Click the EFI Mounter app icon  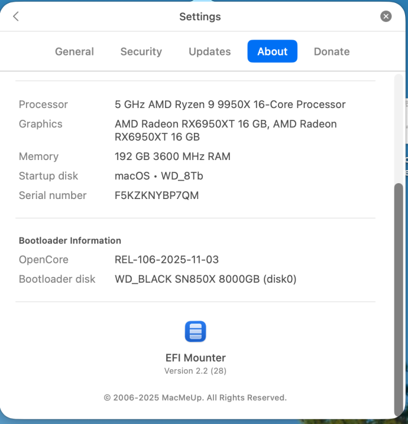click(196, 331)
